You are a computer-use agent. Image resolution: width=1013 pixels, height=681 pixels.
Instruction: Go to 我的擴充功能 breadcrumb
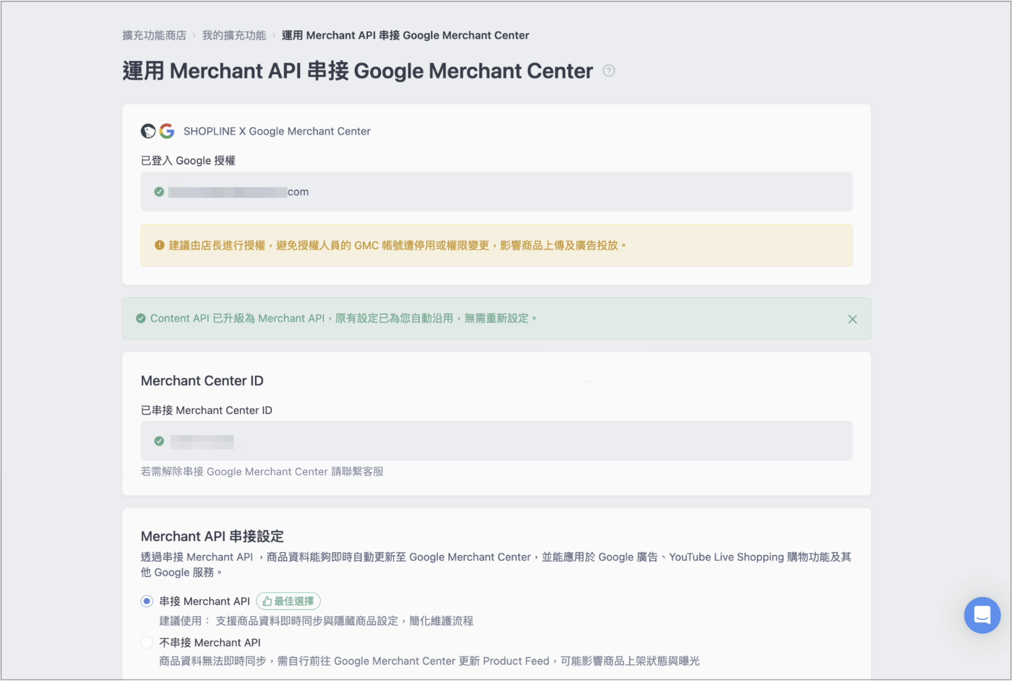pyautogui.click(x=234, y=35)
